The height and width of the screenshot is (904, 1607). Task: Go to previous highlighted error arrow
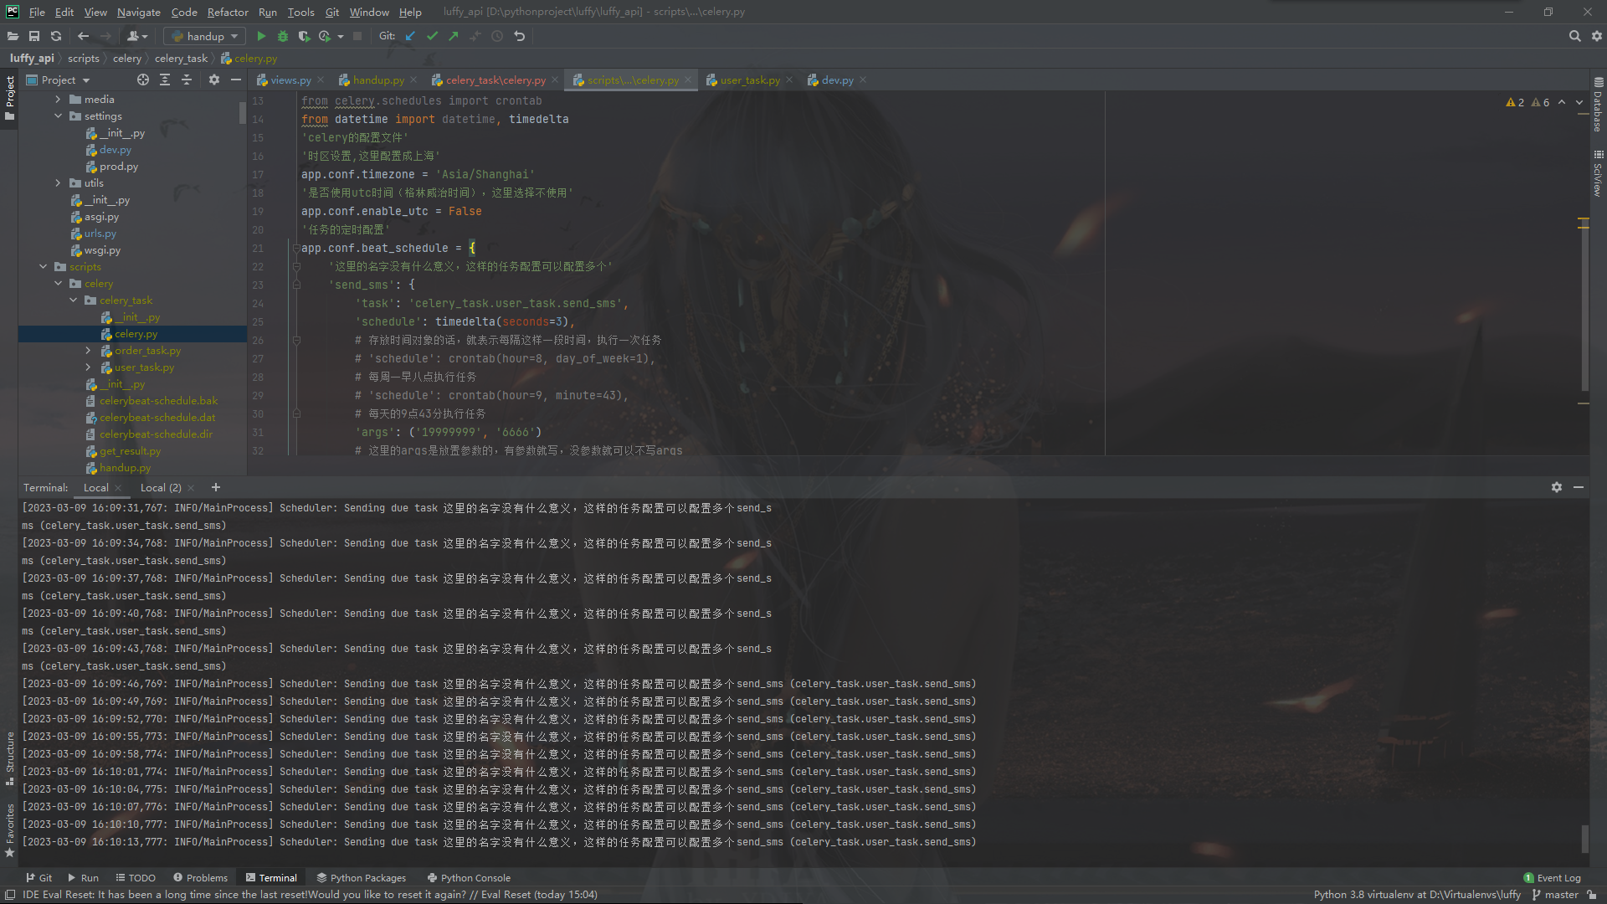click(x=1562, y=102)
